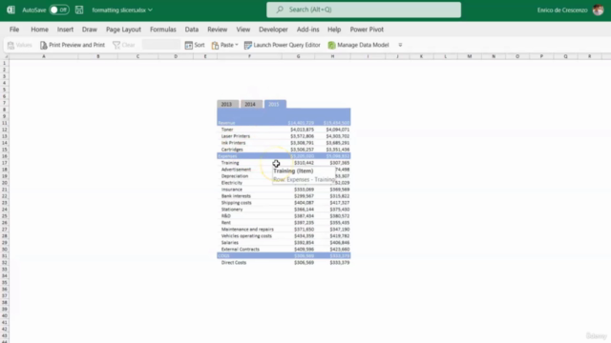This screenshot has width=611, height=343.
Task: Select the 2014 slicer tab
Action: (250, 104)
